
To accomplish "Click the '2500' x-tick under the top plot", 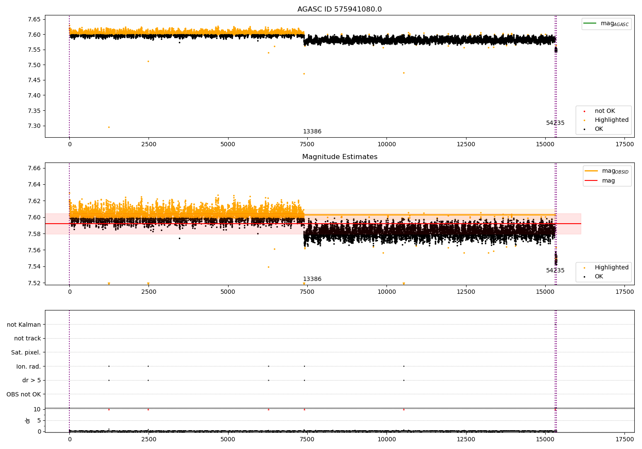I will pos(149,145).
